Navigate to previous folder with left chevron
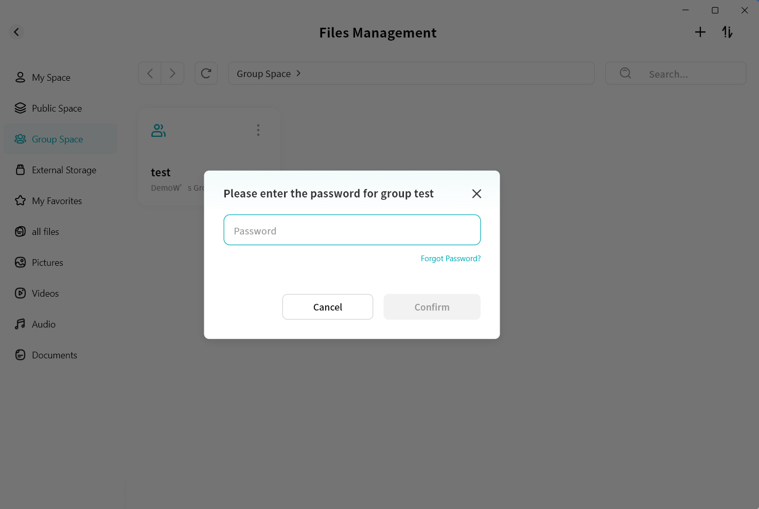This screenshot has width=759, height=509. coord(150,74)
